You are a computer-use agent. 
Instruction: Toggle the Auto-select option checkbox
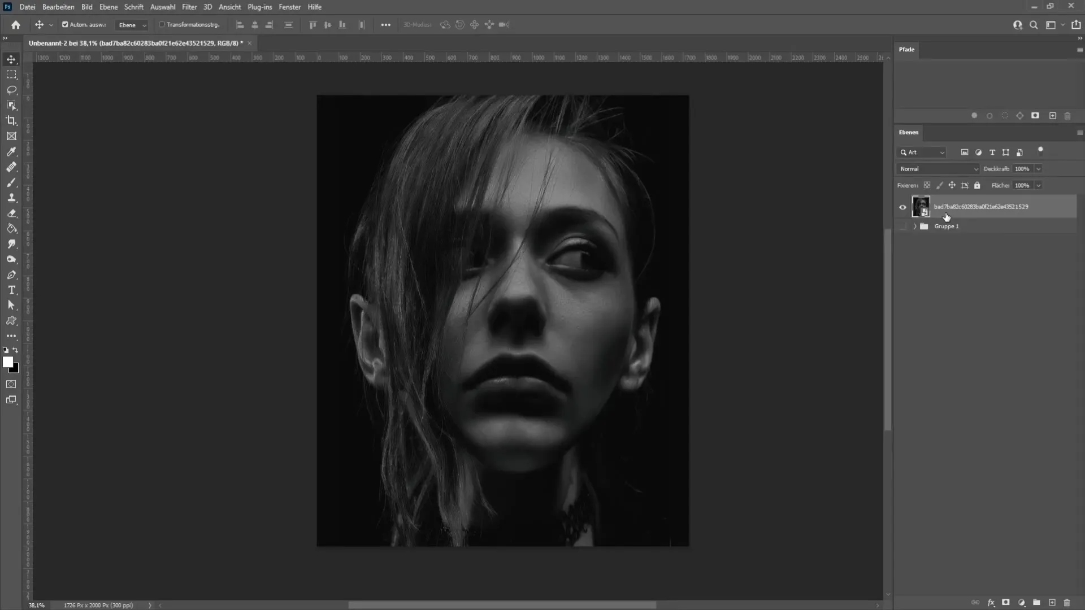tap(66, 25)
